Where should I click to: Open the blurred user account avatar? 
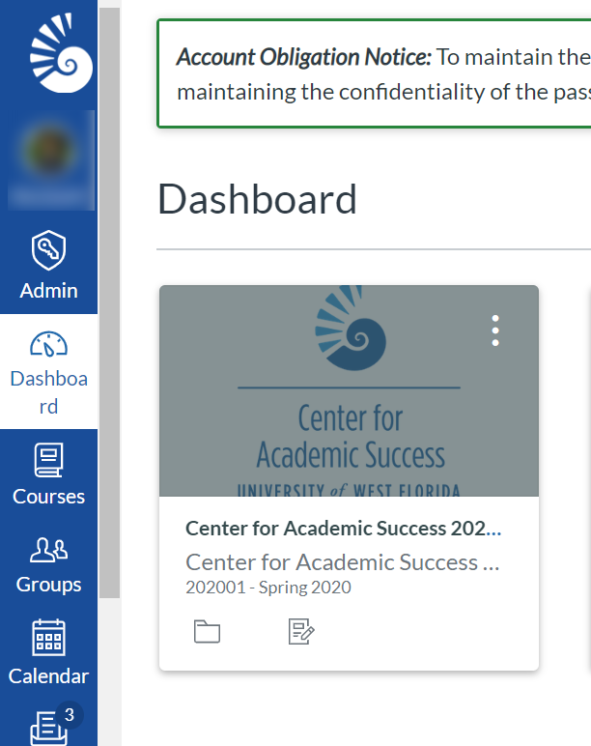(x=51, y=159)
